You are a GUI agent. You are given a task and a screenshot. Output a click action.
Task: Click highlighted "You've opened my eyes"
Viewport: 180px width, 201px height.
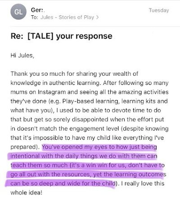pos(72,147)
